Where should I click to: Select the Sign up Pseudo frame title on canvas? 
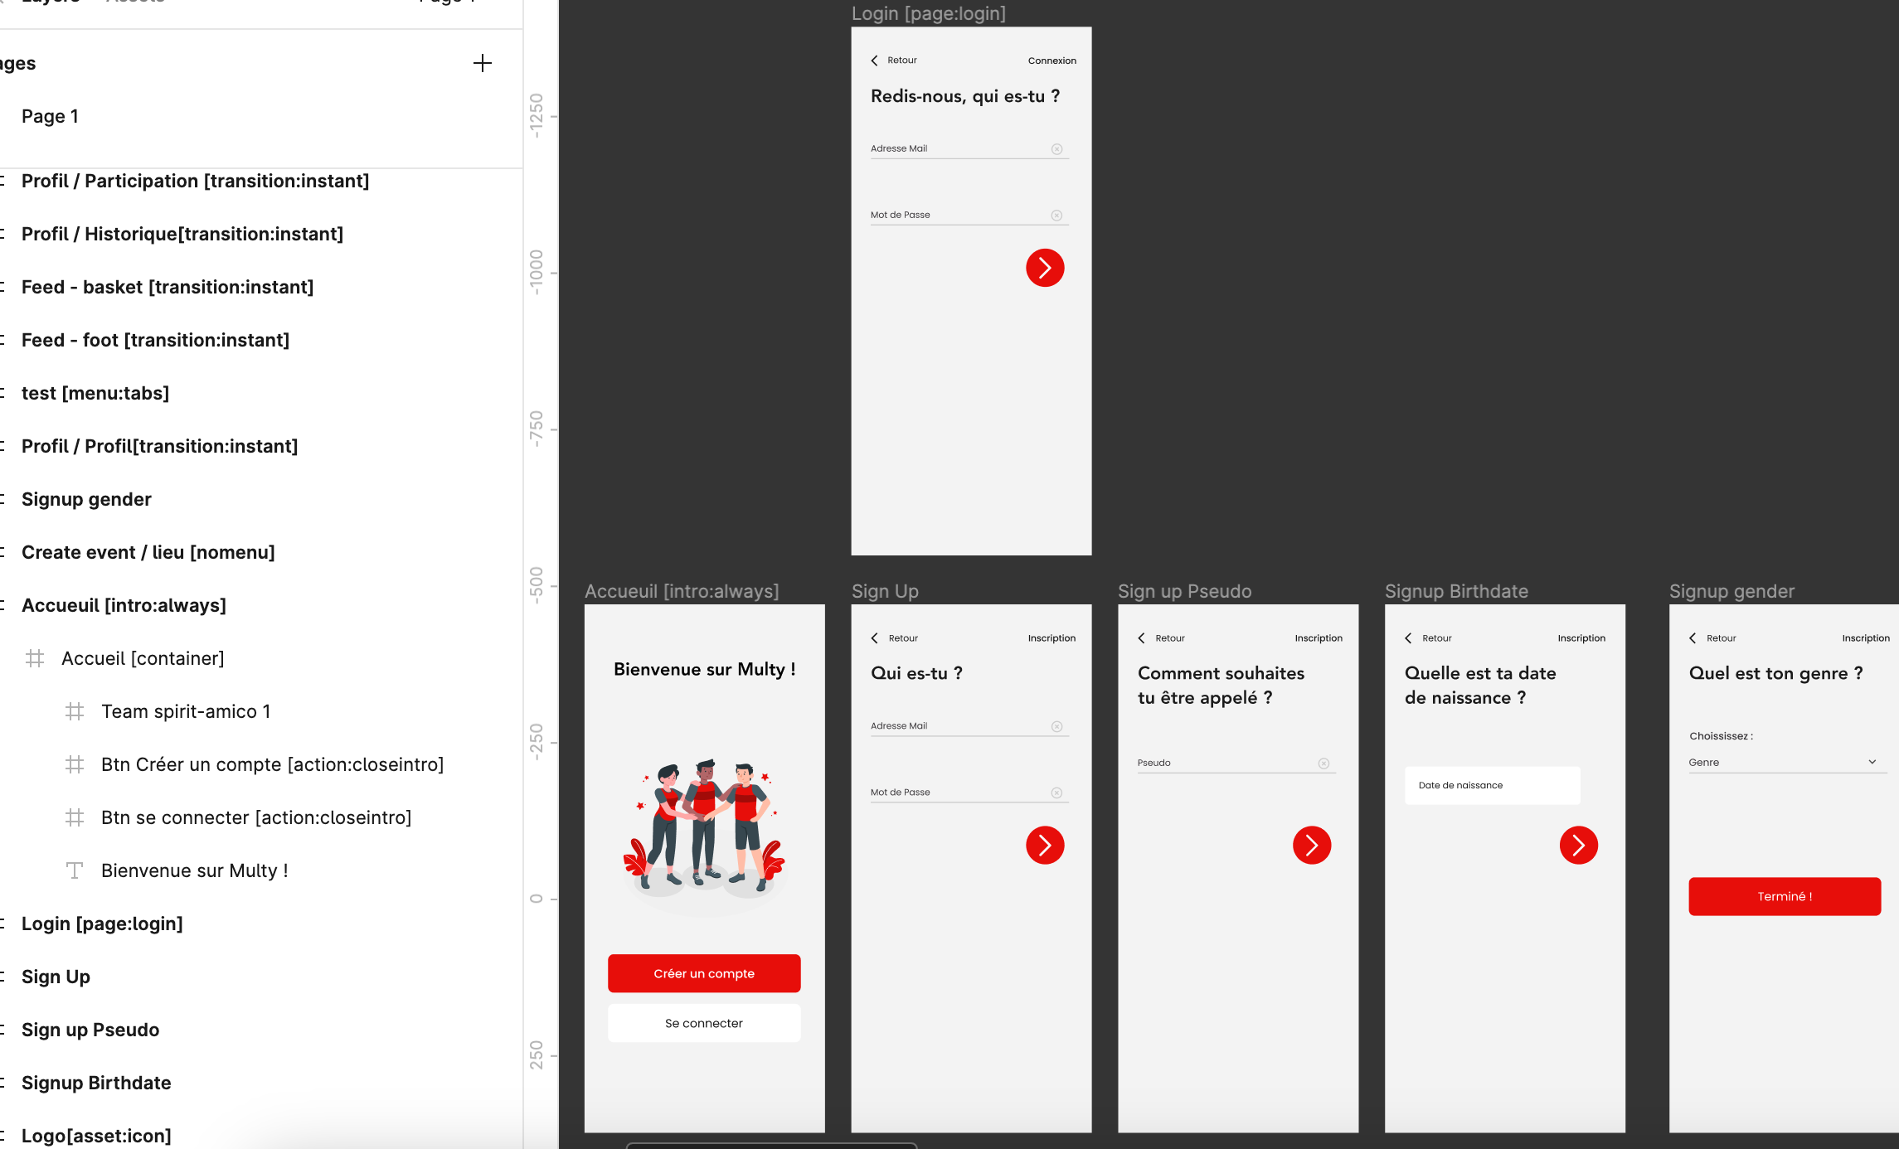point(1184,591)
